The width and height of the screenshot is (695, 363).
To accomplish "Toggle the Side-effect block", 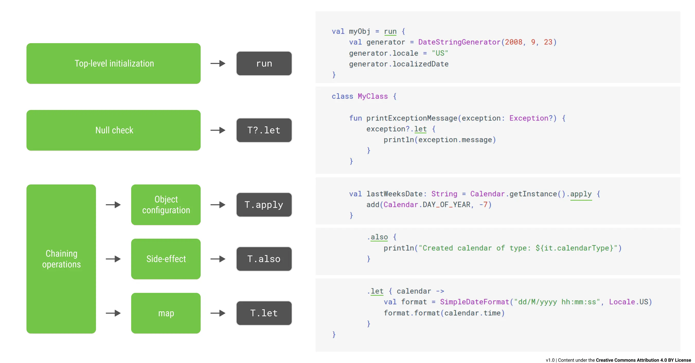I will pyautogui.click(x=166, y=259).
